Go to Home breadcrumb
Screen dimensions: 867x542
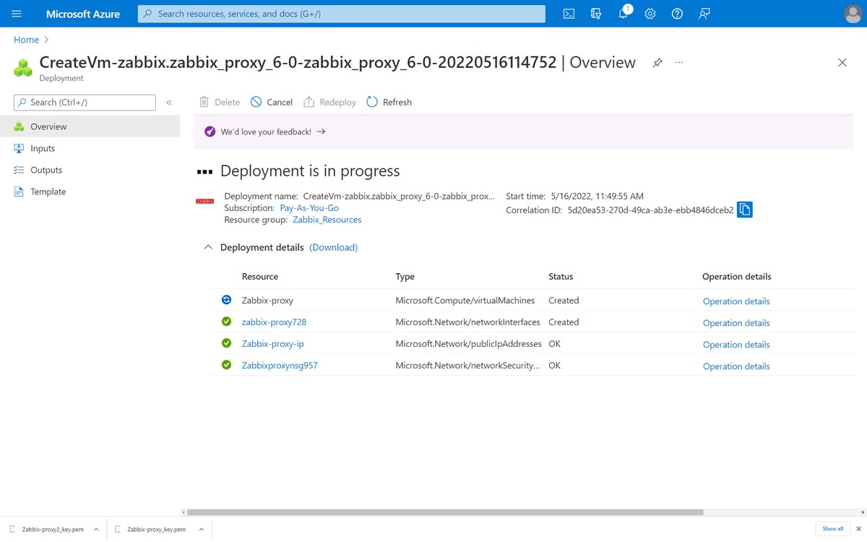(26, 40)
